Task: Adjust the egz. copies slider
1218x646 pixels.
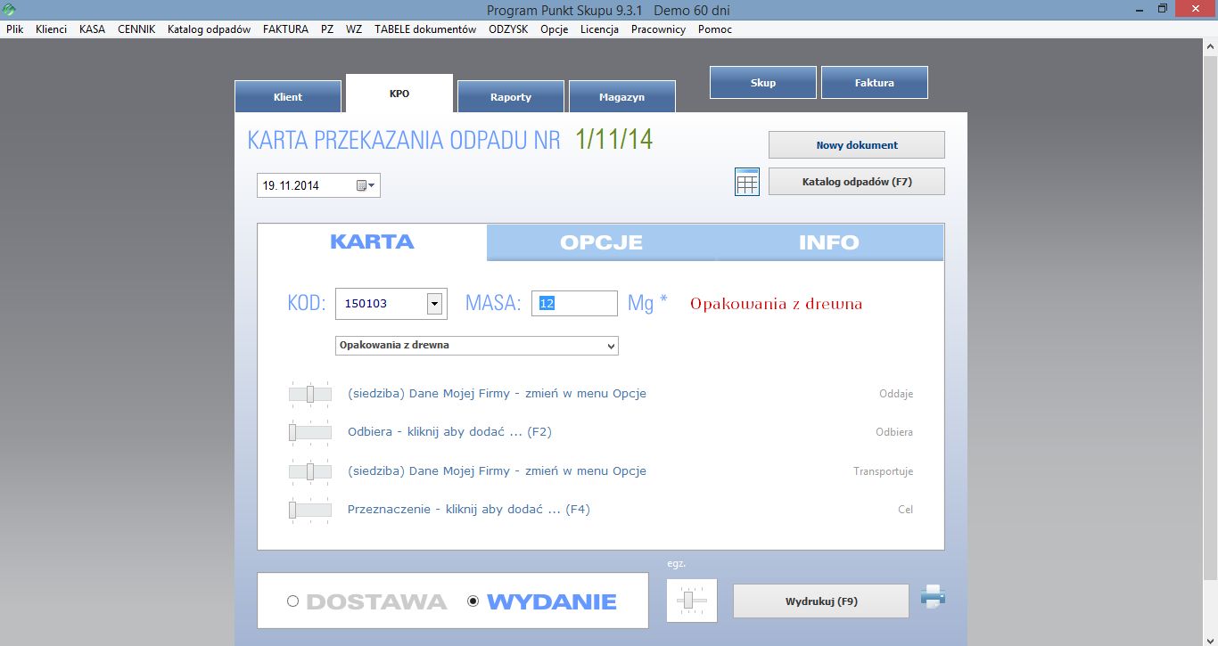Action: [x=692, y=601]
